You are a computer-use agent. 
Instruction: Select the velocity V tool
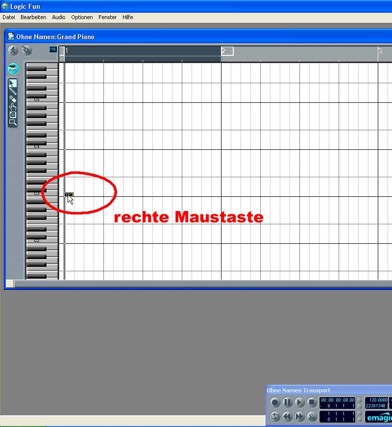click(13, 115)
